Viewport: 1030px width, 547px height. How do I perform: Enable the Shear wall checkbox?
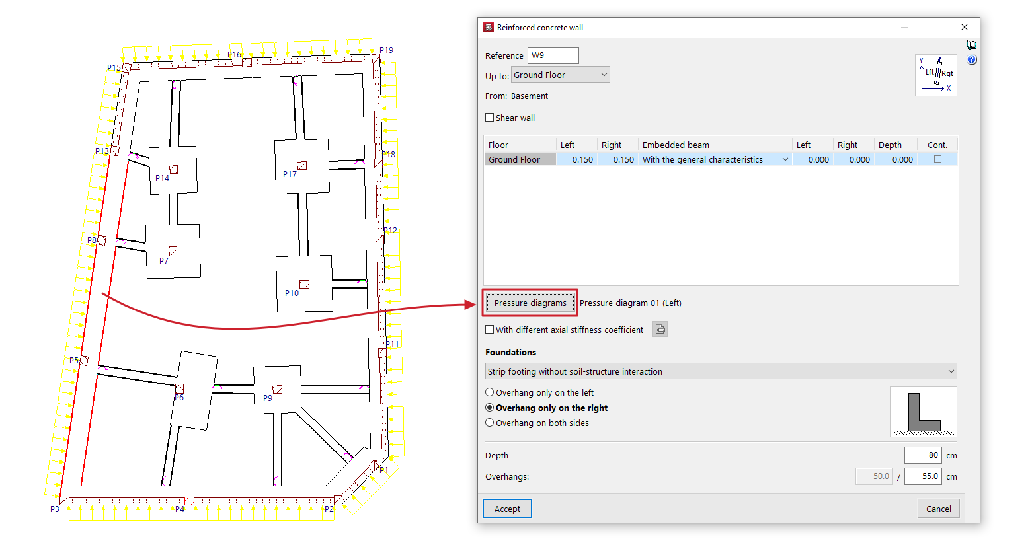point(490,118)
